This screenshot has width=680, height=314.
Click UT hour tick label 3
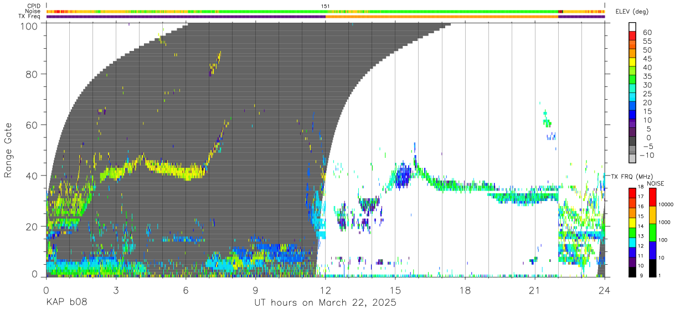(116, 290)
